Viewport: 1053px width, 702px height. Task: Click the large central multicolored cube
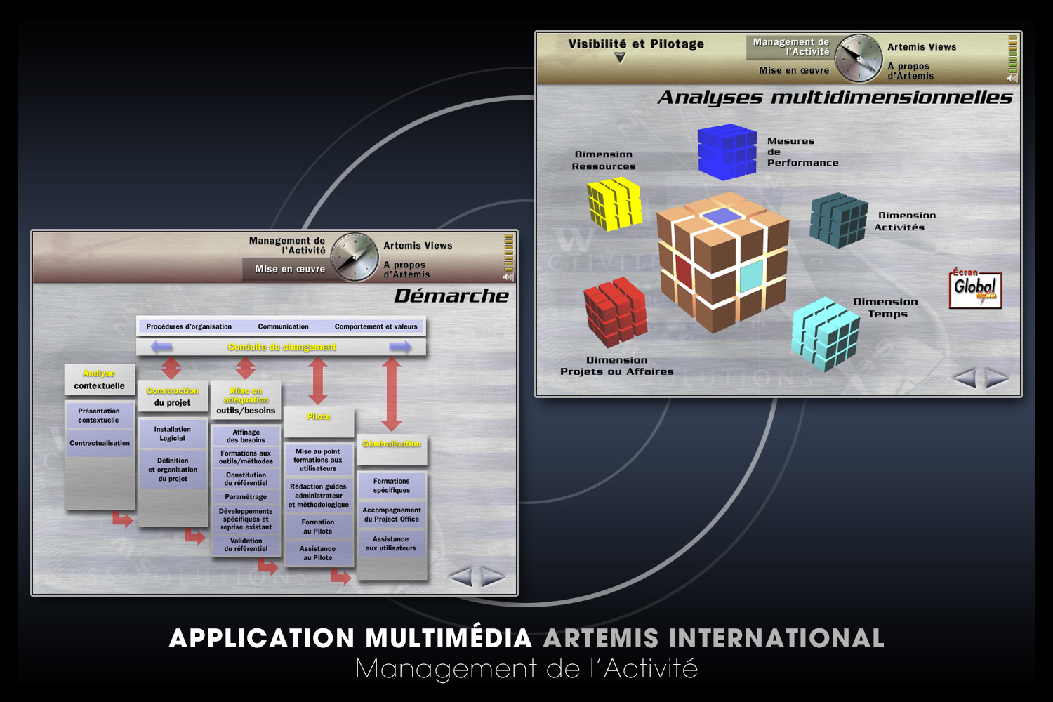[722, 262]
